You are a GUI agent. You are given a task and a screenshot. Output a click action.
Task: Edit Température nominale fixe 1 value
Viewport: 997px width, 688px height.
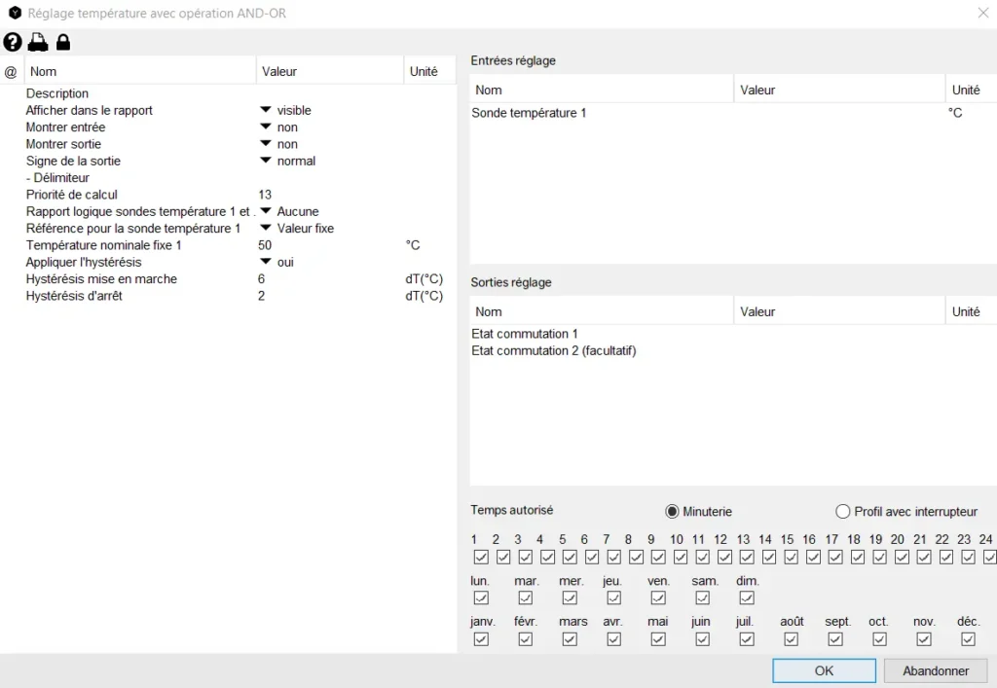[x=266, y=245]
